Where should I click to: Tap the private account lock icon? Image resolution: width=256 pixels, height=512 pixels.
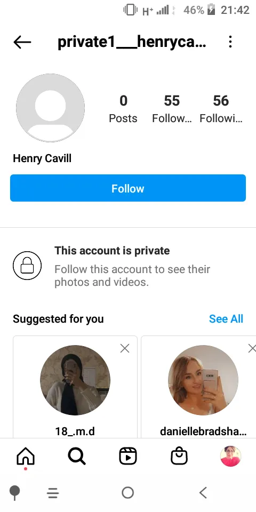coord(27,266)
